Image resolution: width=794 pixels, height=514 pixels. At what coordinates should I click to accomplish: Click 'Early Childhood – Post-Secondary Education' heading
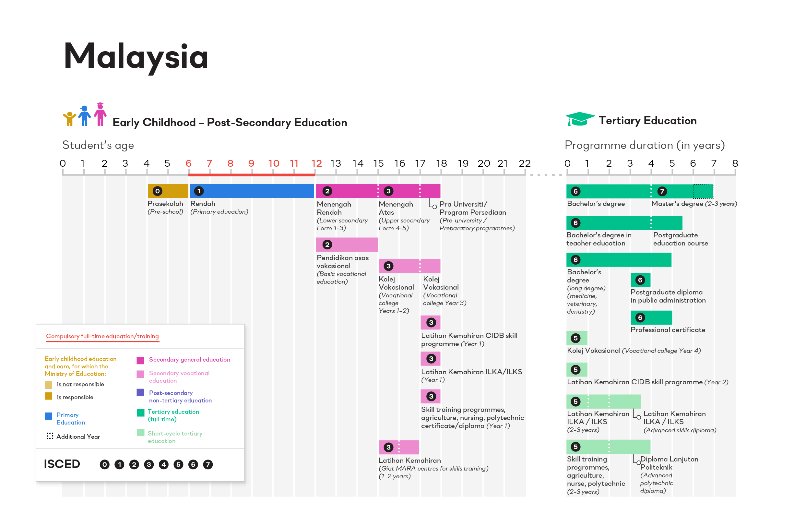pos(230,122)
